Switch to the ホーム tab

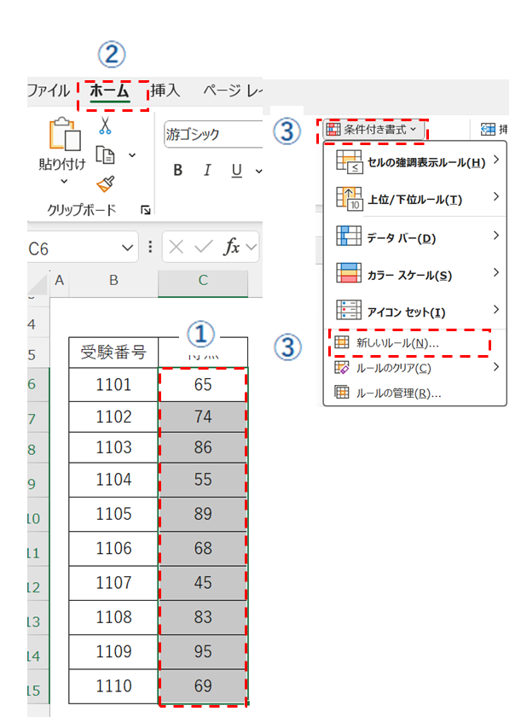click(110, 90)
